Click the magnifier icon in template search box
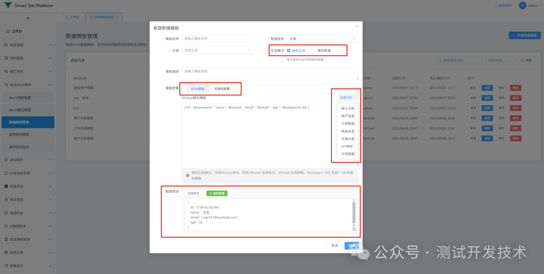 [440, 60]
